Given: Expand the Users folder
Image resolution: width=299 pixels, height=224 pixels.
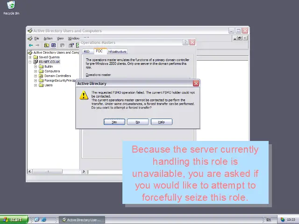Looking at the screenshot, I should (36, 85).
